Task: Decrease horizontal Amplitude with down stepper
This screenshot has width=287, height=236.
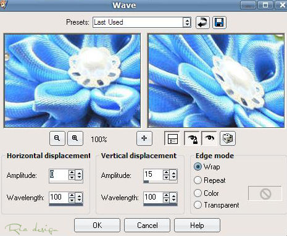Action: [72, 178]
